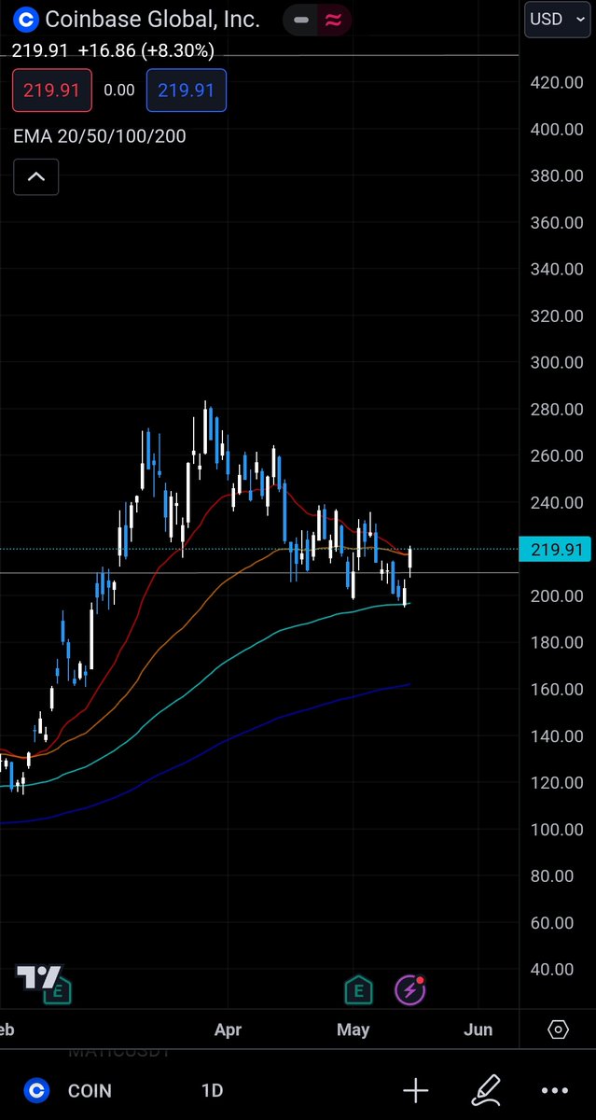Tap the 200.00 price level on axis
This screenshot has height=1120, width=596.
557,595
